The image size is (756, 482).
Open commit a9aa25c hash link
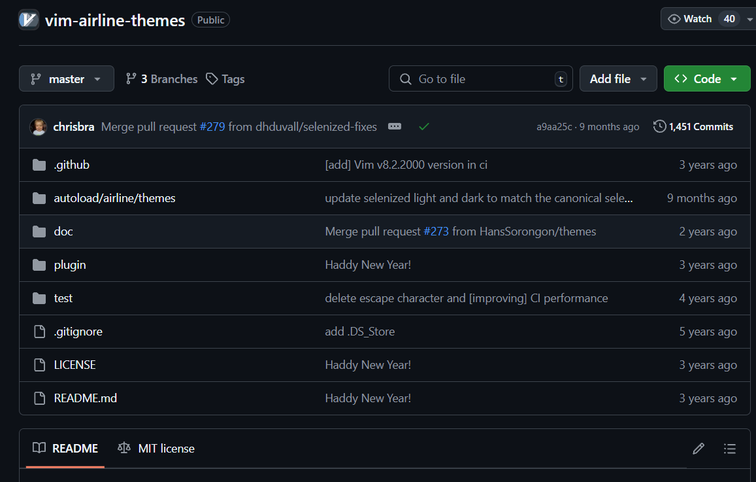pos(554,127)
